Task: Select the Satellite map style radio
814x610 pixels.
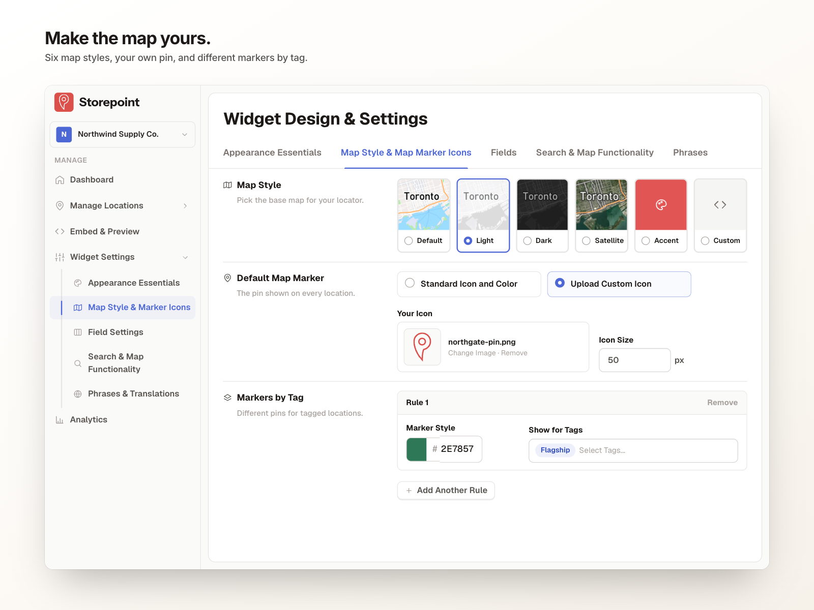Action: (587, 241)
